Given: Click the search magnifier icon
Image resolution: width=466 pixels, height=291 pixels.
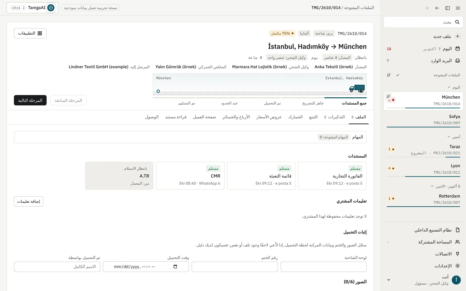Looking at the screenshot, I should [x=457, y=22].
